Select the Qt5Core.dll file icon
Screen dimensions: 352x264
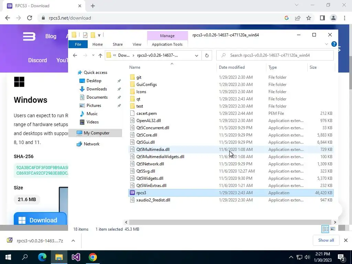pyautogui.click(x=132, y=135)
